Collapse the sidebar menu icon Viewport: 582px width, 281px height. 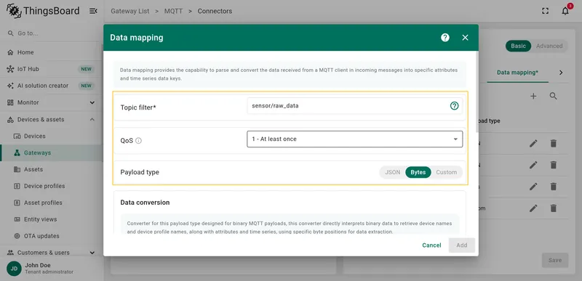(x=93, y=11)
